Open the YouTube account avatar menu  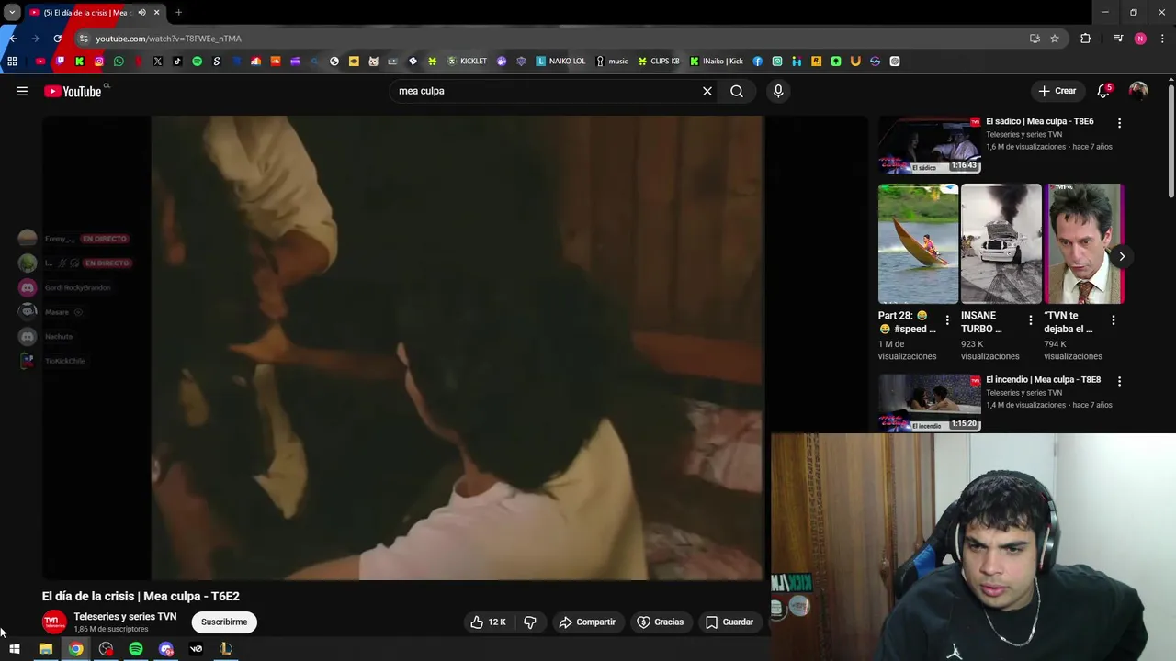1138,91
